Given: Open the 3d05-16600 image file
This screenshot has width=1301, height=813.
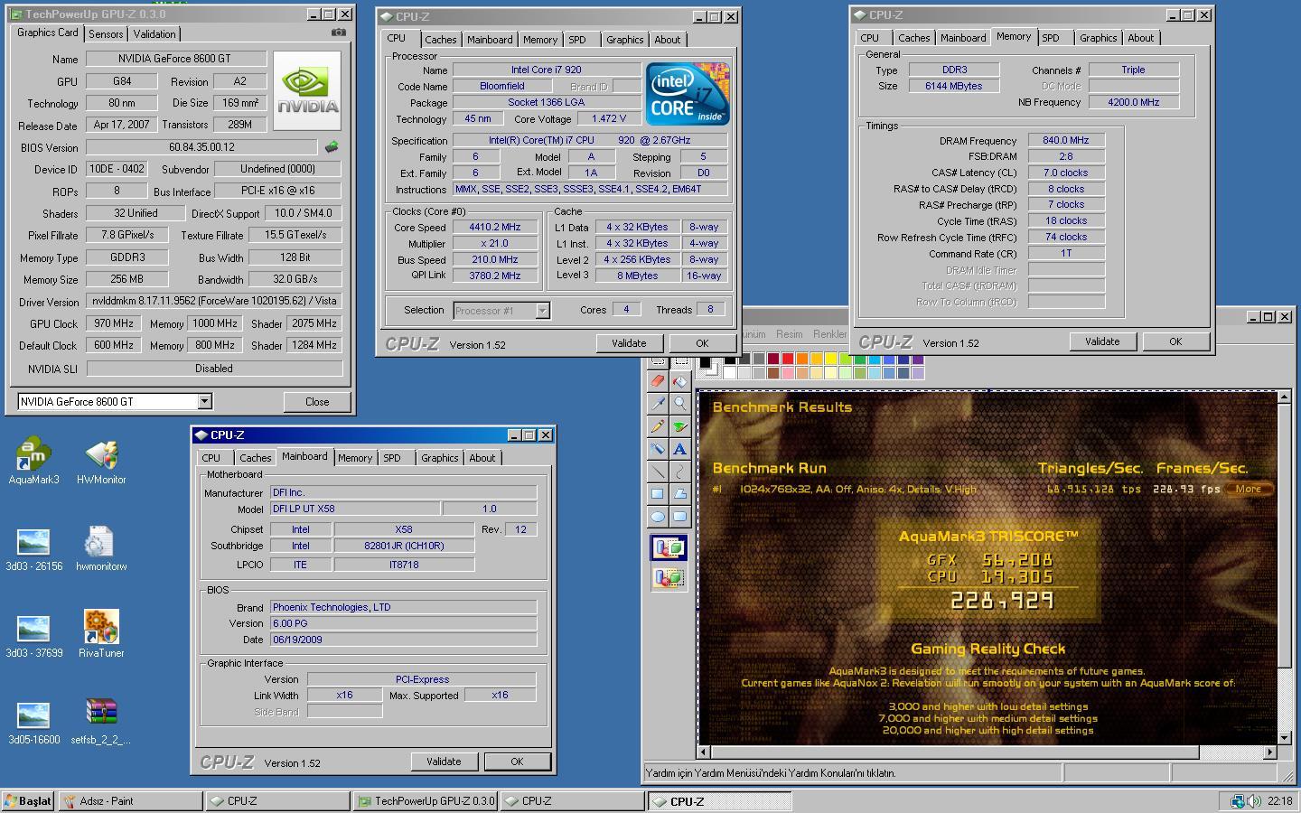Looking at the screenshot, I should point(33,722).
